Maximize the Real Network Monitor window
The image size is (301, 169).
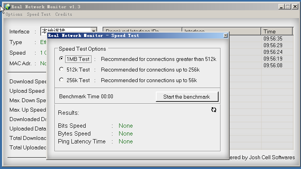pos(288,7)
